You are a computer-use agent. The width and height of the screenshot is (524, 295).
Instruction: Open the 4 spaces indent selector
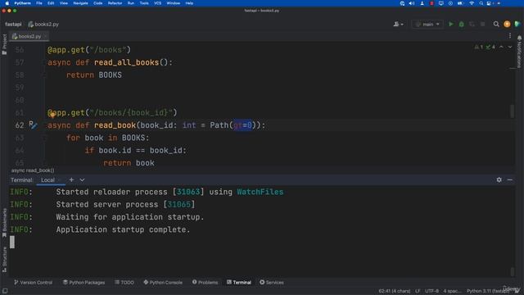click(x=452, y=291)
